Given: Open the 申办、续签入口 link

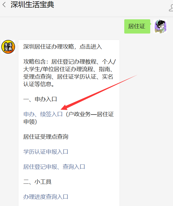Looking at the screenshot, I should (x=43, y=114).
